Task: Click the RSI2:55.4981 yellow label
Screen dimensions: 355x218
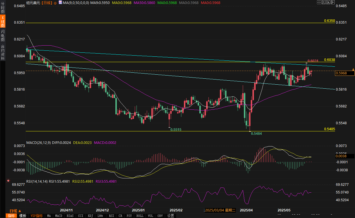Action: tap(83, 181)
